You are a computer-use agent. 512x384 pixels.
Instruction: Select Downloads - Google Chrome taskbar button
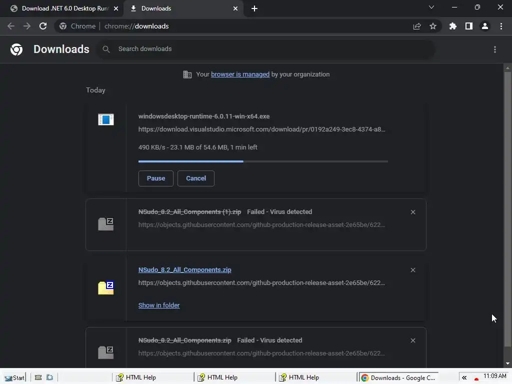pos(398,378)
